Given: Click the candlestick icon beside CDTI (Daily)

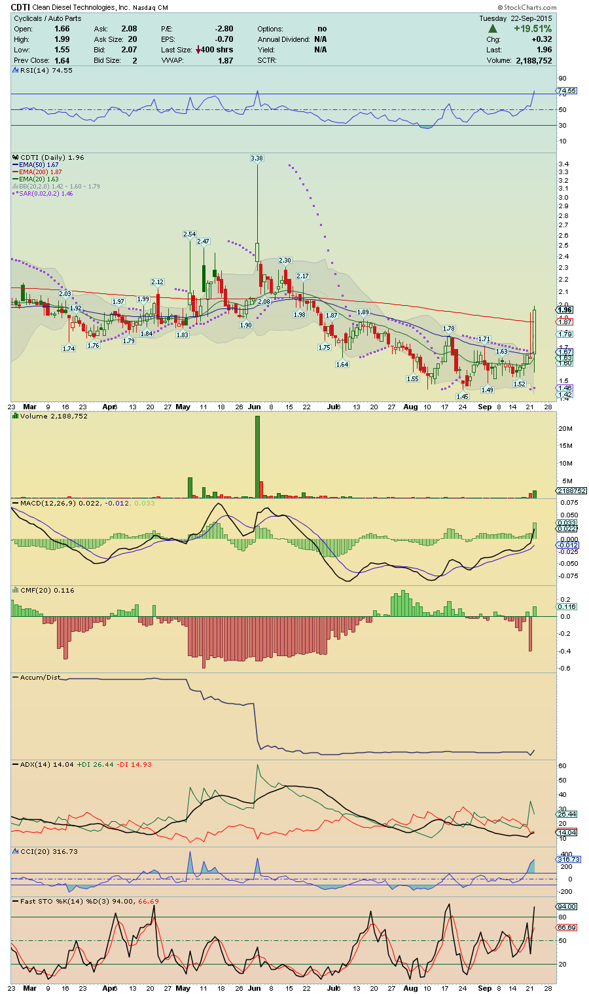Looking at the screenshot, I should 16,158.
